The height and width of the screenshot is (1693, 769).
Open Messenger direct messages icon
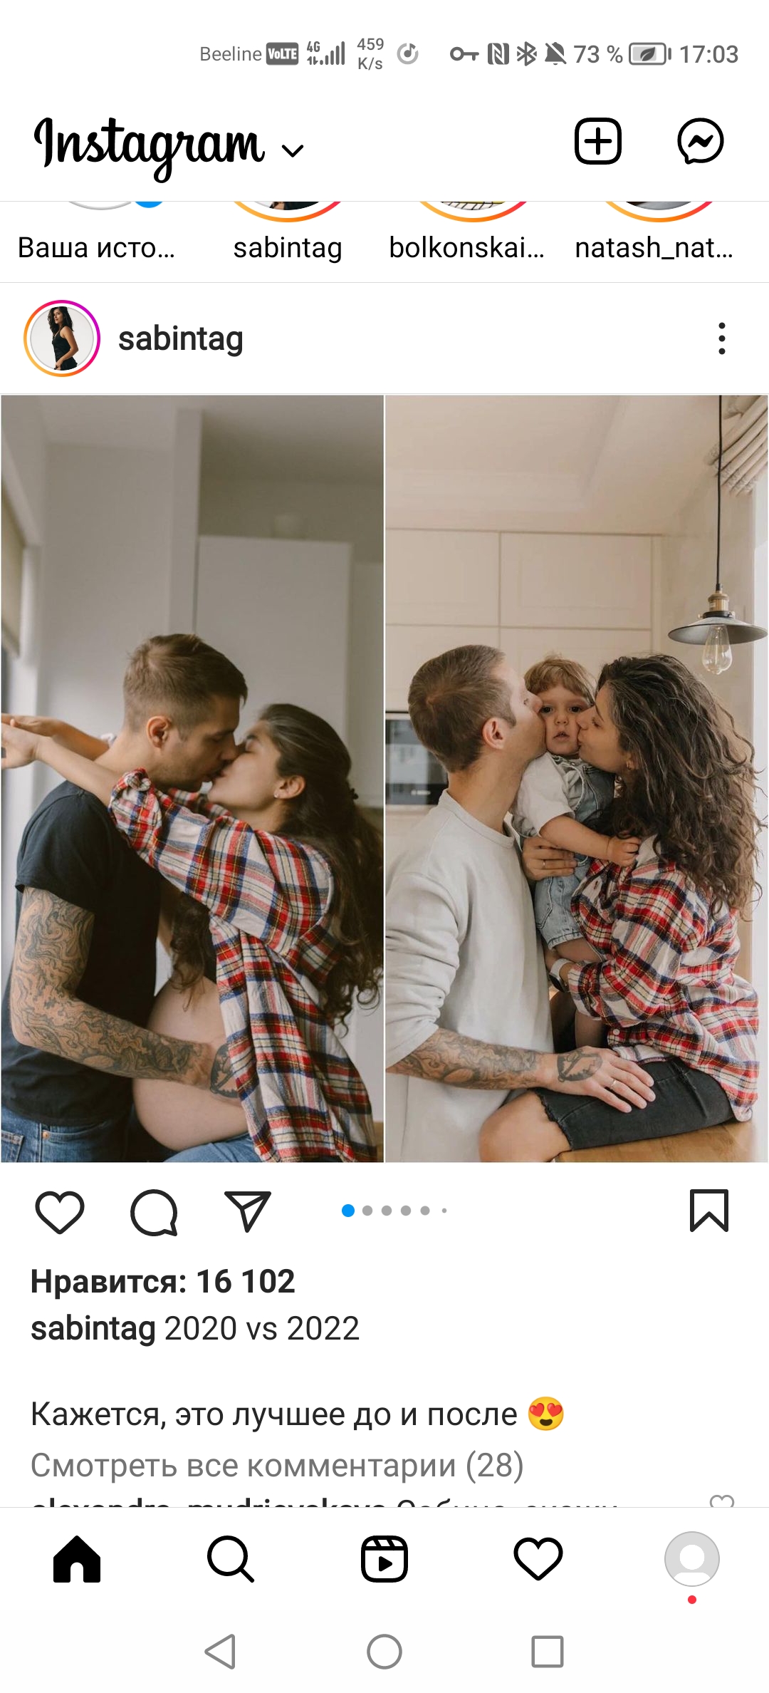coord(700,140)
